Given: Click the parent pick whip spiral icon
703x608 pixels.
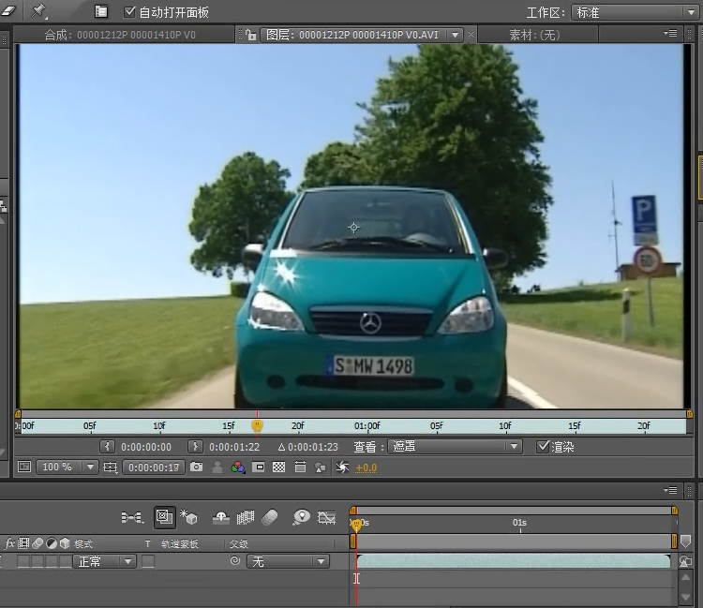Looking at the screenshot, I should 235,561.
